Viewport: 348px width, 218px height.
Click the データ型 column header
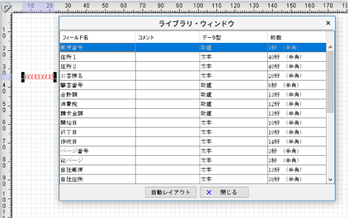[232, 38]
